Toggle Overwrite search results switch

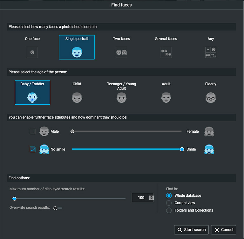(58, 208)
